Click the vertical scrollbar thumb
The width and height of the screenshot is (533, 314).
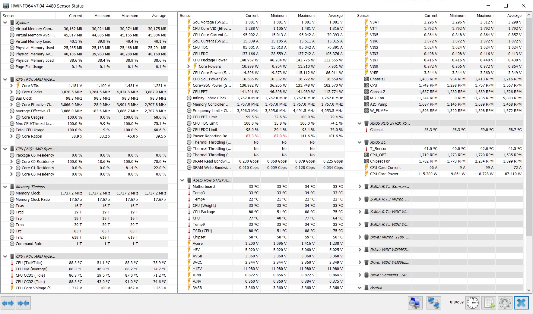(x=529, y=127)
